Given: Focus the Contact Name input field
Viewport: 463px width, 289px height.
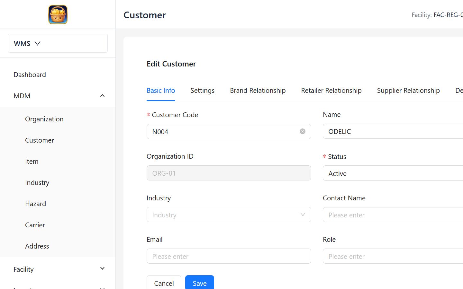Looking at the screenshot, I should pyautogui.click(x=393, y=215).
